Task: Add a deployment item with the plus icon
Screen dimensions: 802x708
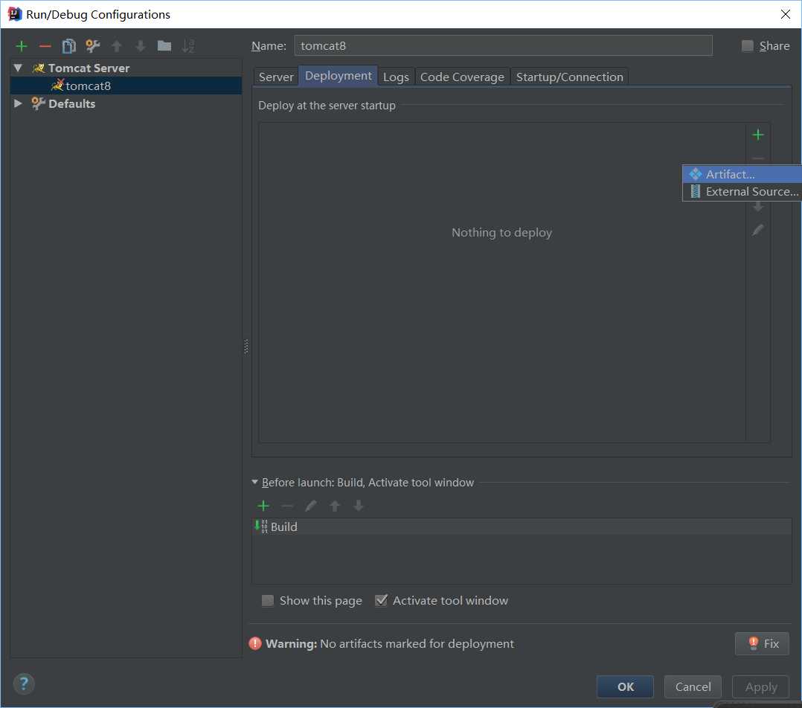Action: [x=758, y=135]
